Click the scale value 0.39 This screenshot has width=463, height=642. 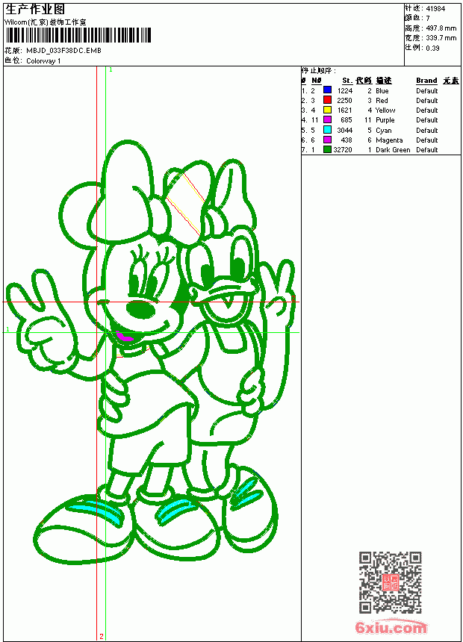(x=432, y=49)
